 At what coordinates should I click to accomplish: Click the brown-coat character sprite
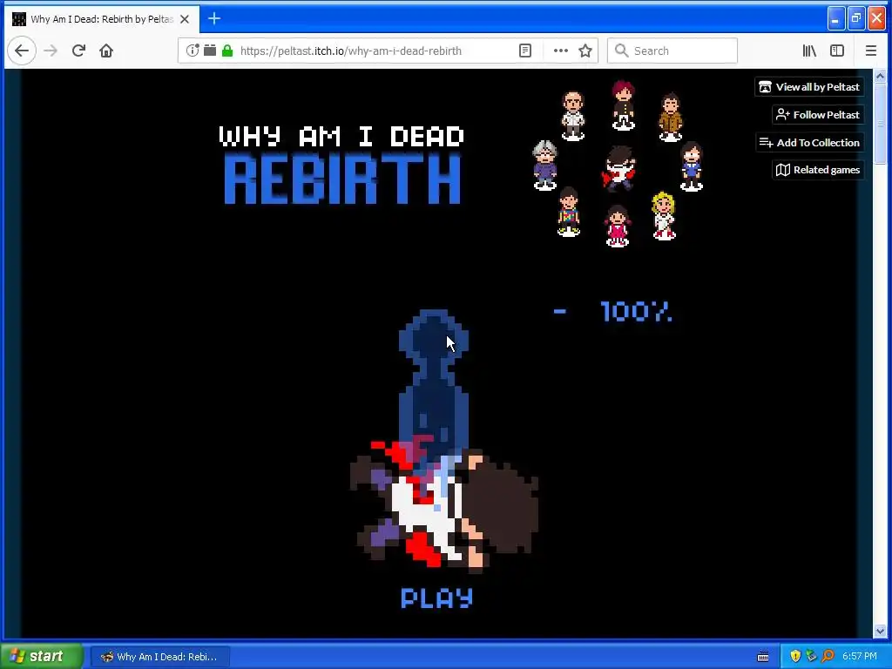point(671,117)
